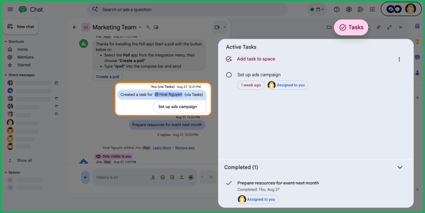Uncheck completed Prepare resources task
The height and width of the screenshot is (213, 425).
(229, 183)
